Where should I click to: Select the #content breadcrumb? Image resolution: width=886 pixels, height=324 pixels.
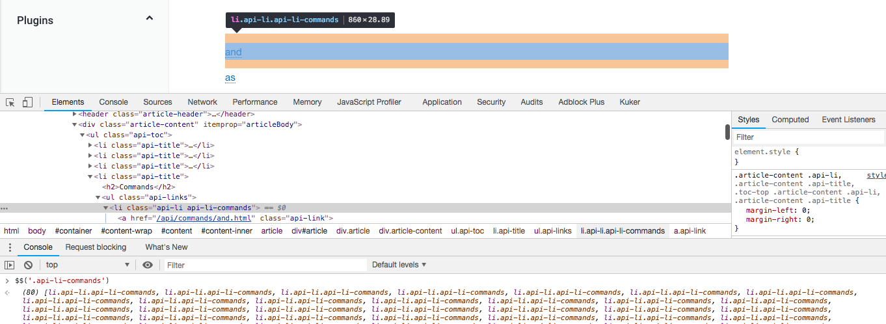tap(177, 231)
